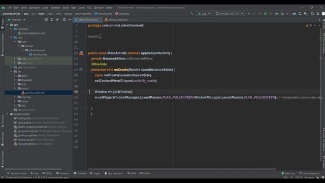Open the SDK Manager toolbar icon

click(x=305, y=14)
